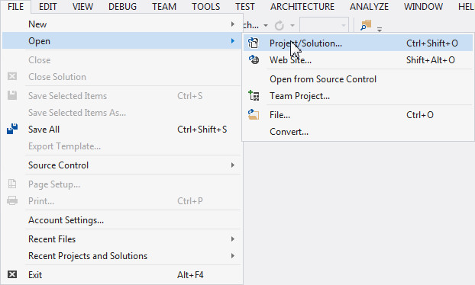Choose Project/Solution... from Open submenu
The image size is (475, 285).
(358, 43)
